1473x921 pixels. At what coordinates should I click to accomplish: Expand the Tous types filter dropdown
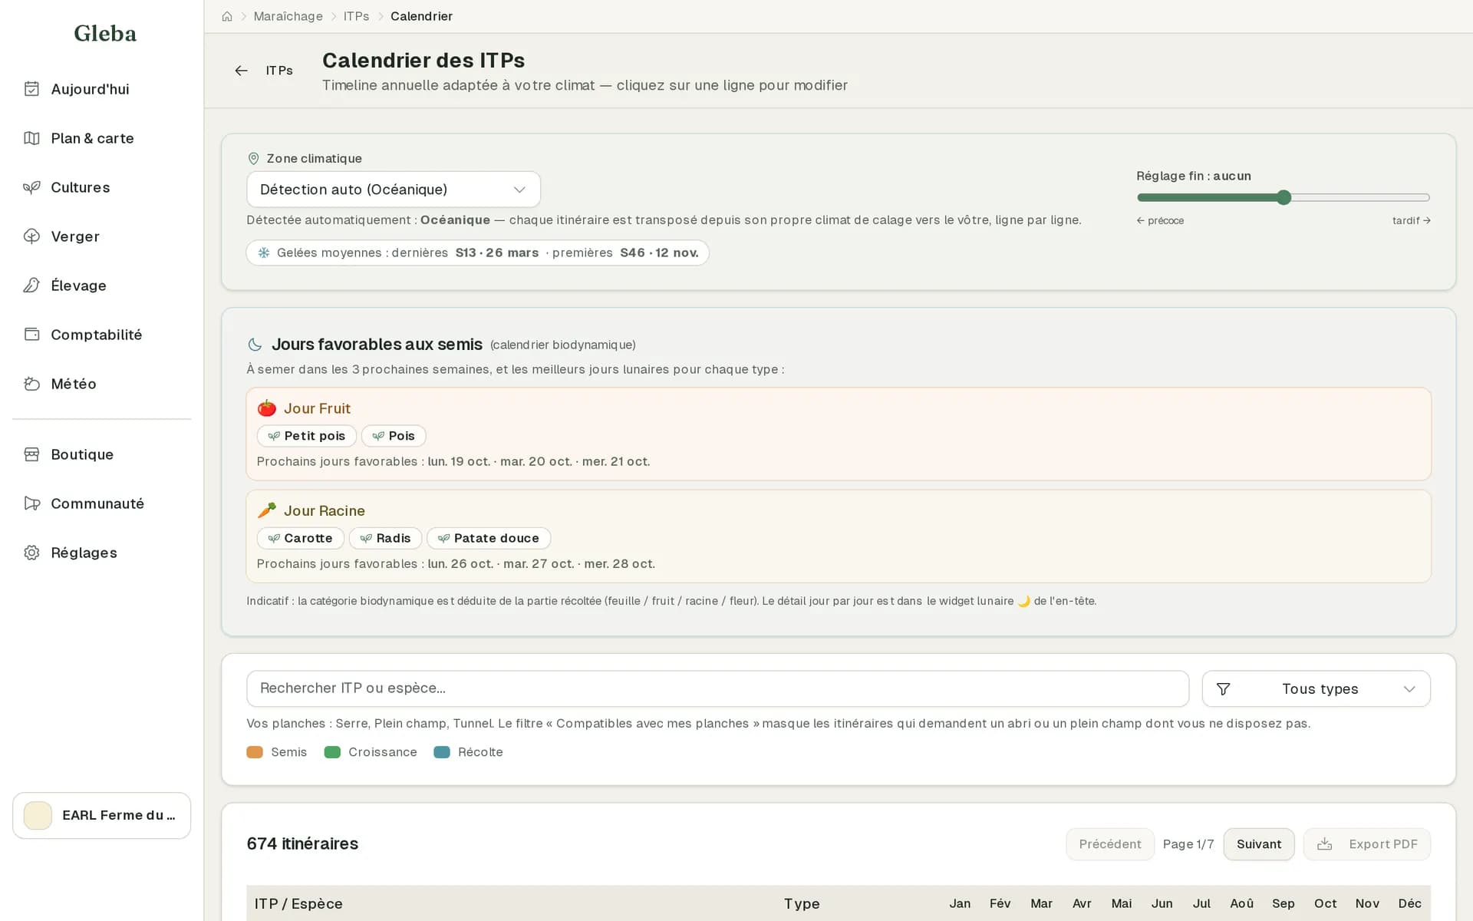[1316, 689]
